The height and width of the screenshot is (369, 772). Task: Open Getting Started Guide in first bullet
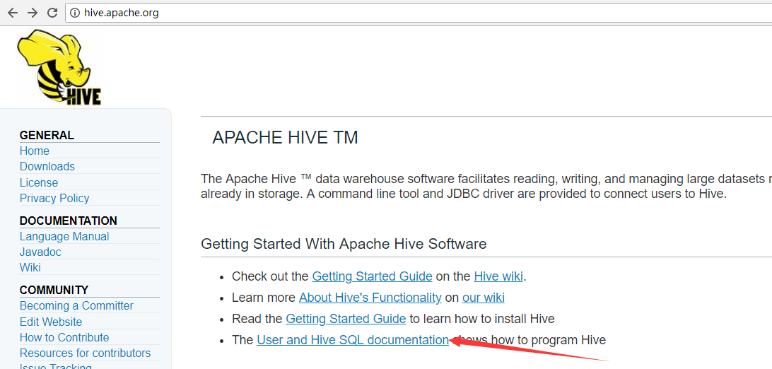point(372,276)
